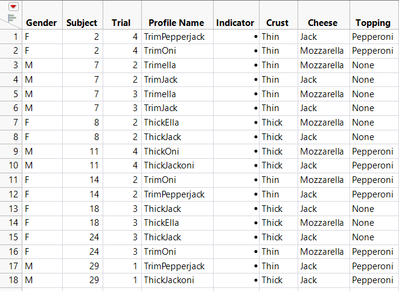Viewport: 399px width, 291px height.
Task: Click the Indicator dot in row 12
Action: (x=256, y=194)
